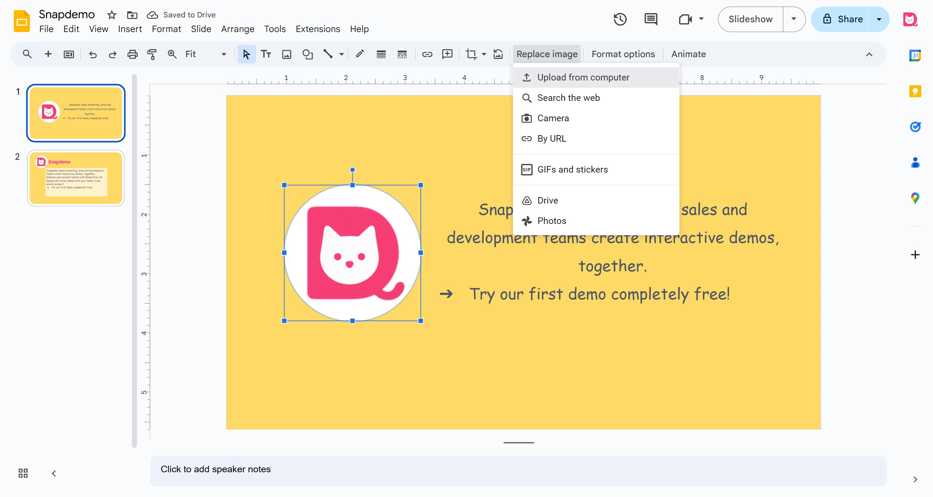Open the Extensions menu

[318, 29]
